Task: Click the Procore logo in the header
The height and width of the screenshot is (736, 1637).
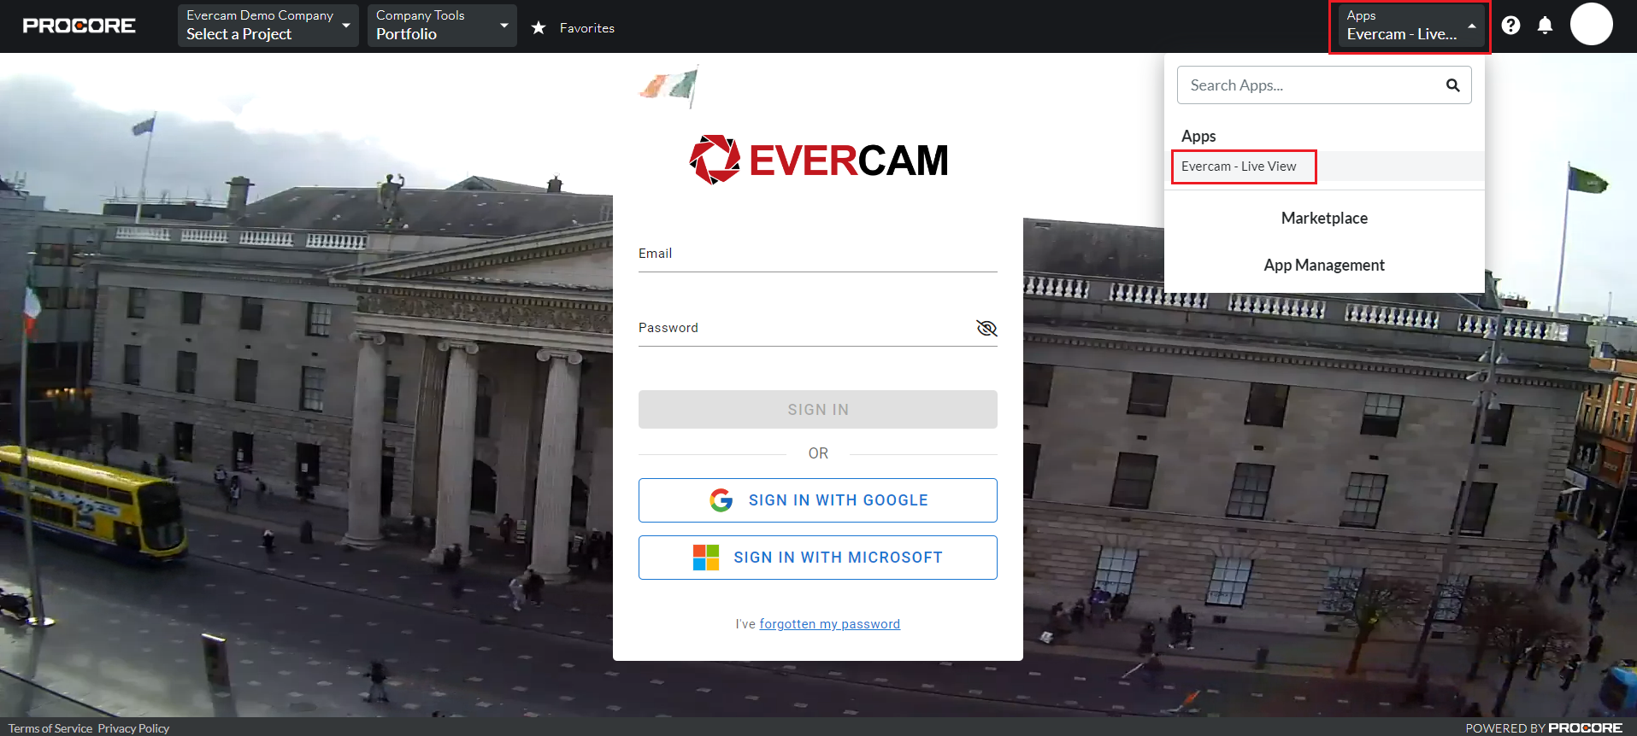Action: [x=79, y=26]
